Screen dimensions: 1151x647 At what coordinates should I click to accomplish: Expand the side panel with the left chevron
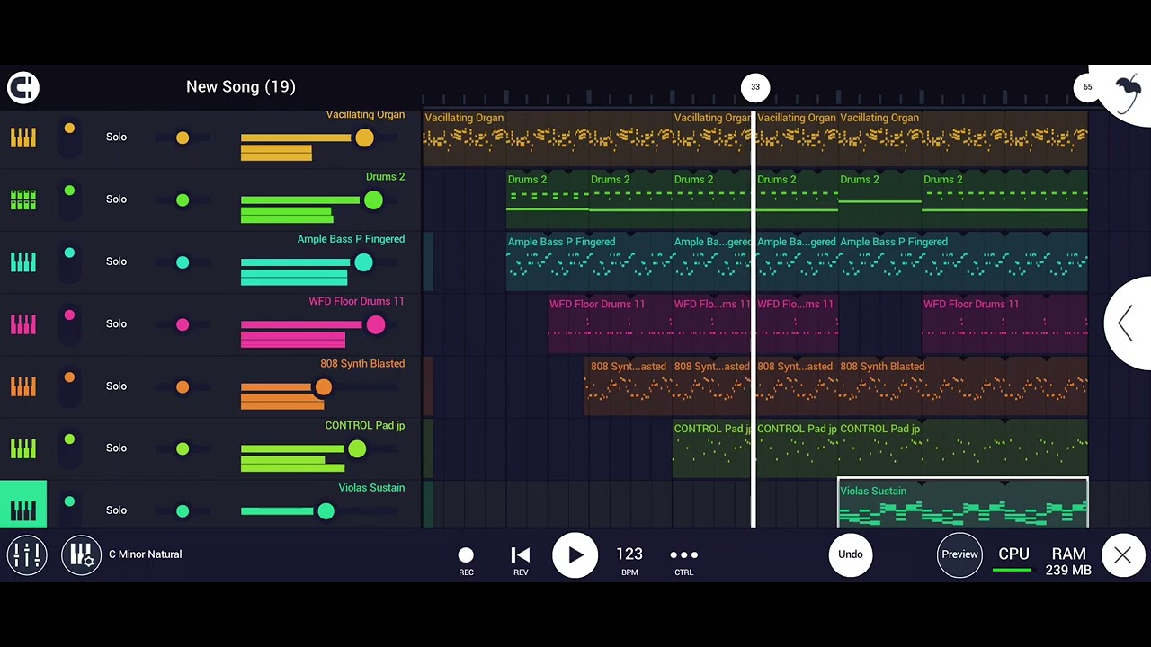(x=1126, y=323)
